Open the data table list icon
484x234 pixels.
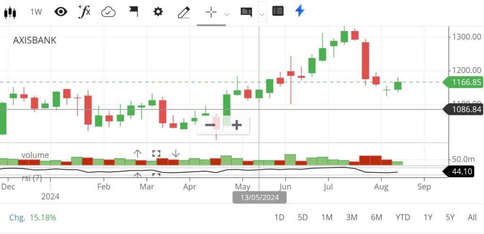coord(278,11)
